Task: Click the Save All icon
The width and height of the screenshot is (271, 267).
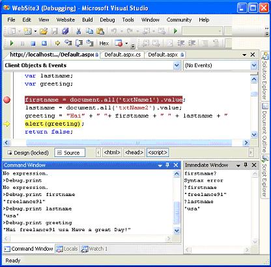Action: click(65, 31)
